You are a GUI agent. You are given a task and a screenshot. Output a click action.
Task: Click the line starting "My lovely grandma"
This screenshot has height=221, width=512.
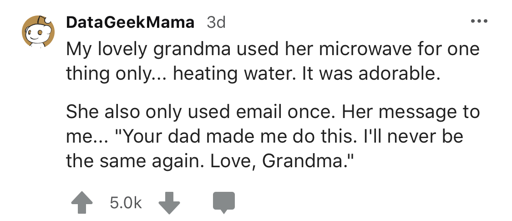tap(273, 49)
